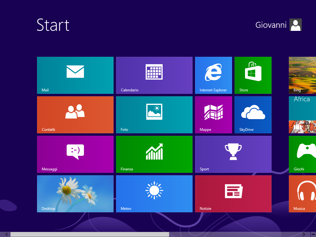Image resolution: width=316 pixels, height=237 pixels.
Task: Open the Mail tile
Action: click(75, 75)
